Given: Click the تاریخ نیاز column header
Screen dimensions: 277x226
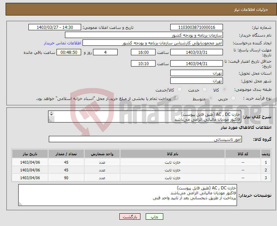Looking at the screenshot, I should pyautogui.click(x=30, y=154).
